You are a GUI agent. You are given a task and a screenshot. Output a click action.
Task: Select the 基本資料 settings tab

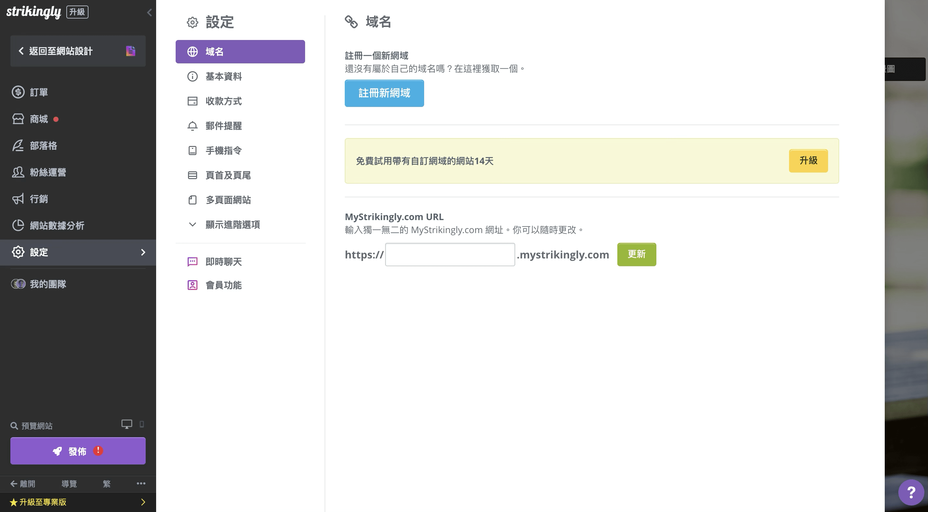(223, 76)
